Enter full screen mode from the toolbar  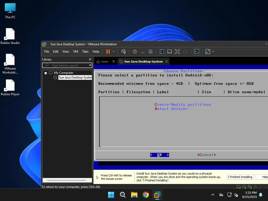[x=177, y=52]
